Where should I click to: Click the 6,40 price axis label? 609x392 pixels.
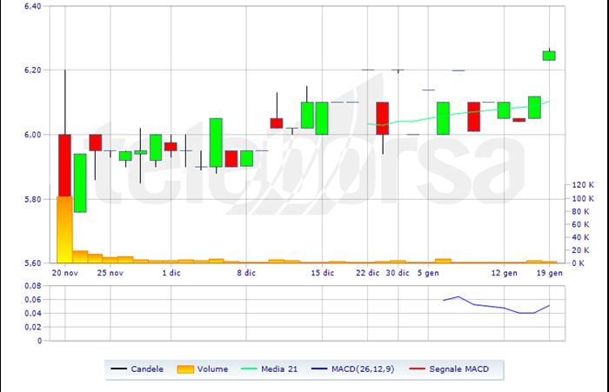click(x=33, y=6)
